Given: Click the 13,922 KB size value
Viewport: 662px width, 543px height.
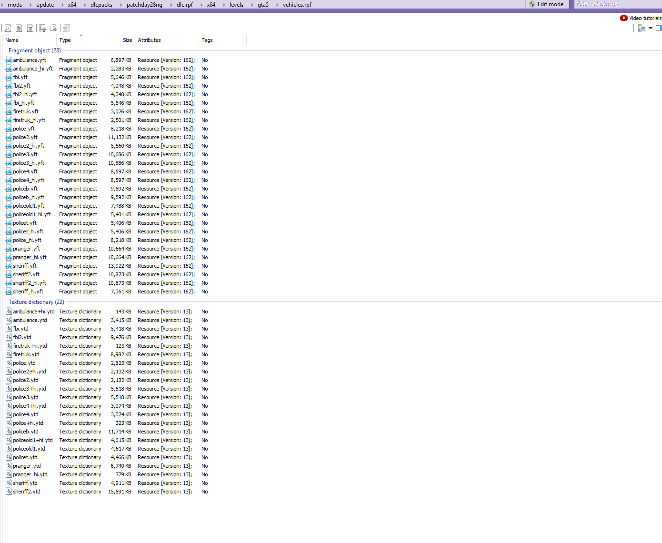Looking at the screenshot, I should (x=120, y=266).
